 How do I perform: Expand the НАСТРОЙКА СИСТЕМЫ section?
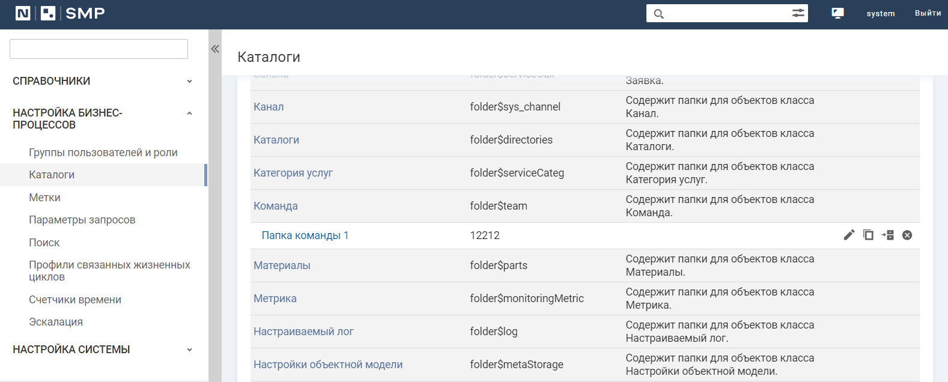point(189,350)
